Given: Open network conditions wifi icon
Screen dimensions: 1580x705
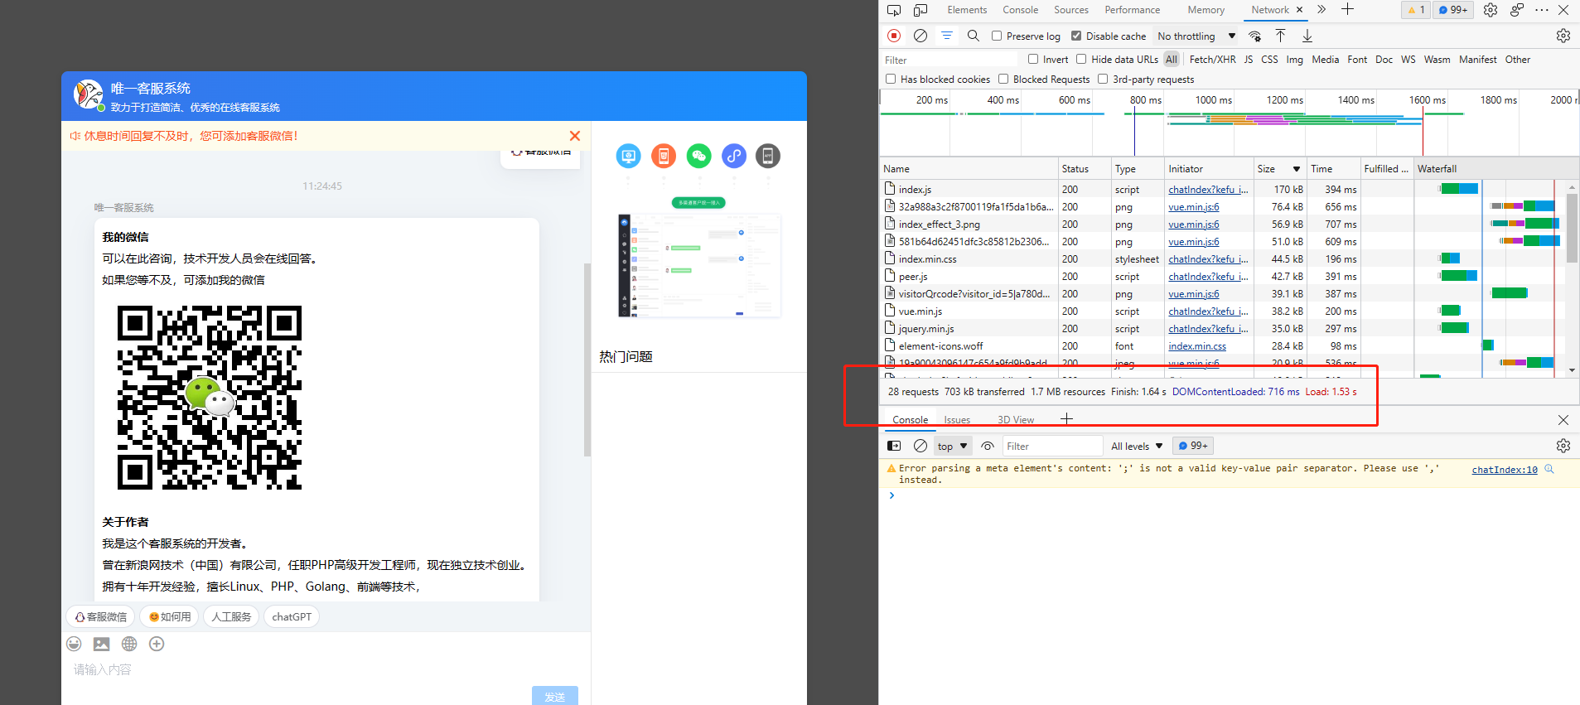Looking at the screenshot, I should click(1255, 36).
